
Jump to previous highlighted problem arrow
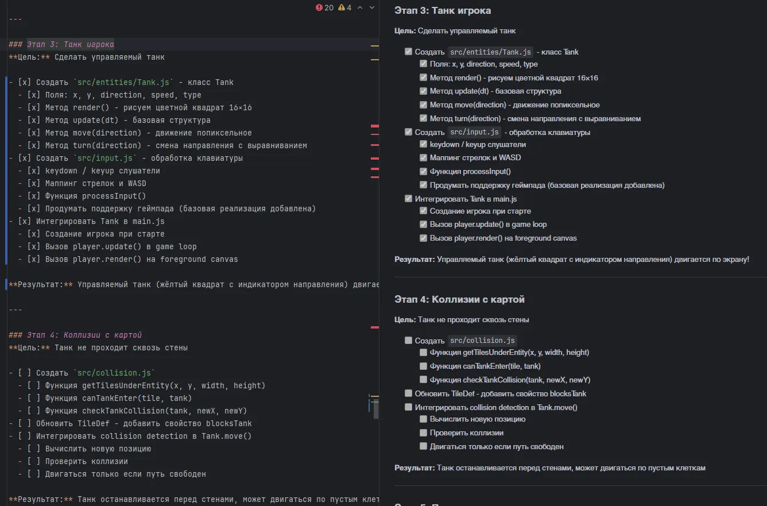click(360, 8)
